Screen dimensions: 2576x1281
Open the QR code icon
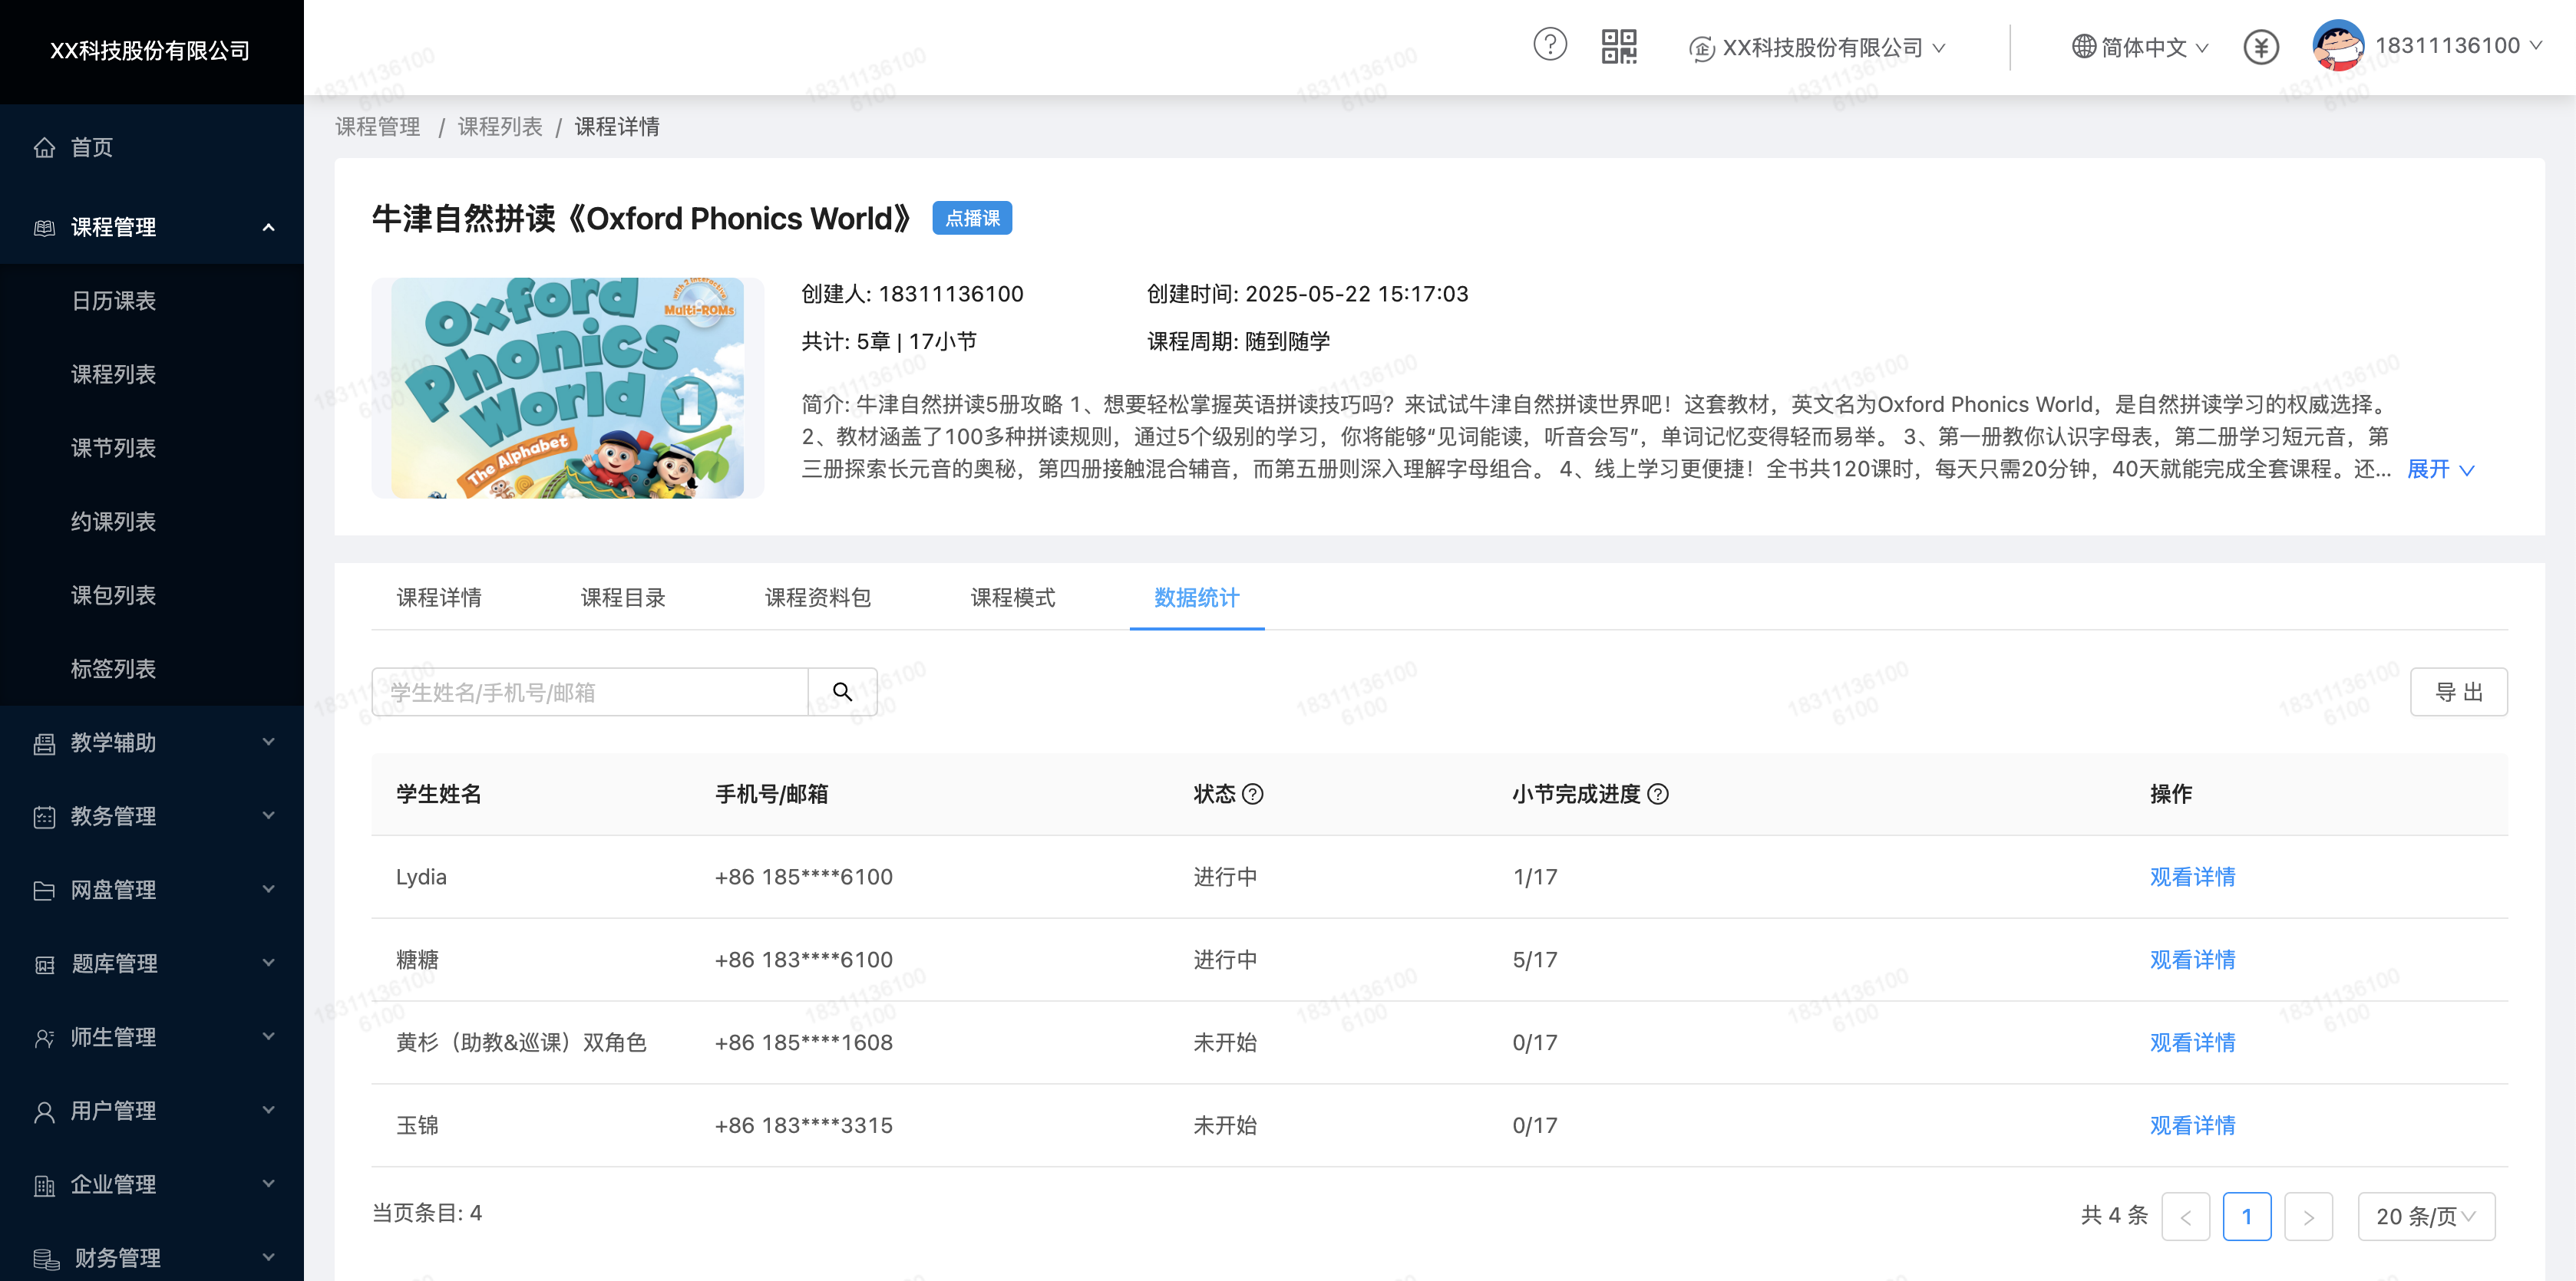[x=1618, y=46]
